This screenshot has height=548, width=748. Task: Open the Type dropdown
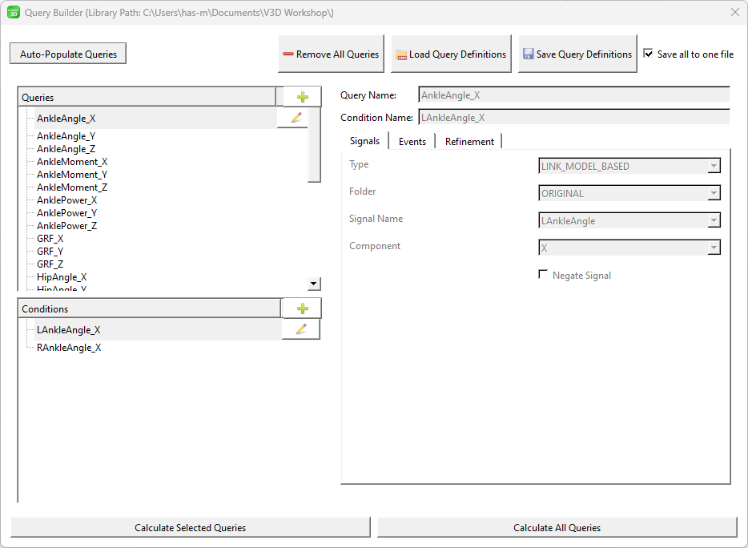tap(629, 166)
